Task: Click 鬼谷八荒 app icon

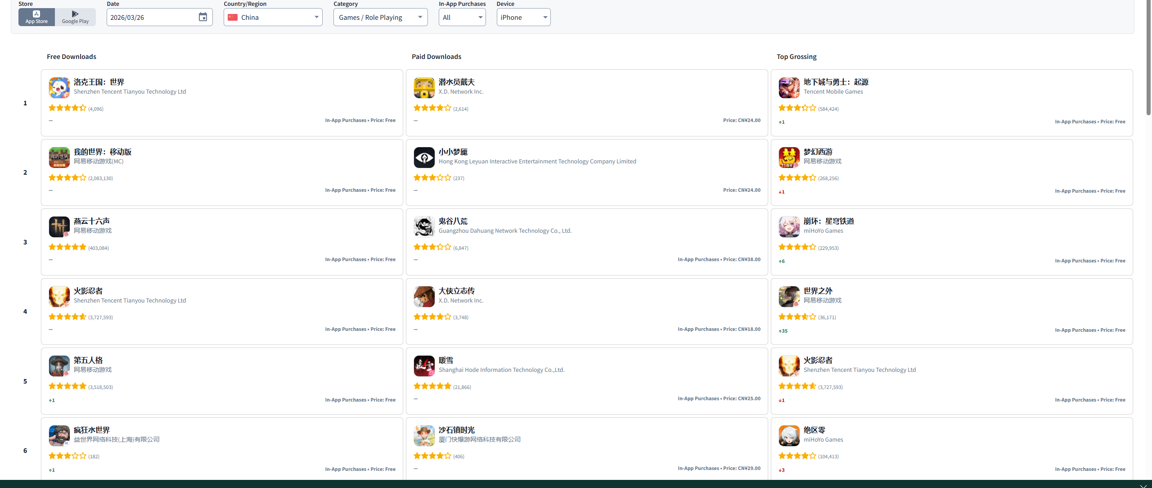Action: point(424,227)
